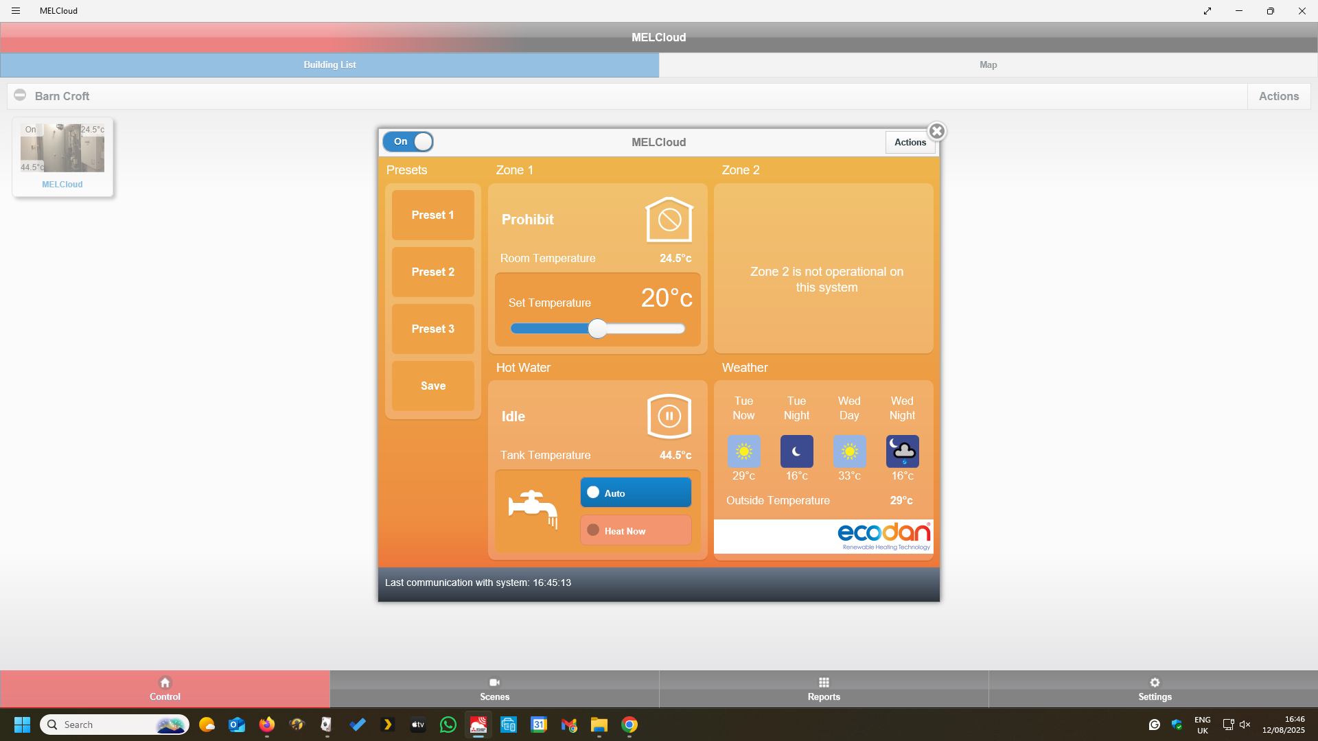The height and width of the screenshot is (741, 1318).
Task: Open the app hamburger menu
Action: 16,10
